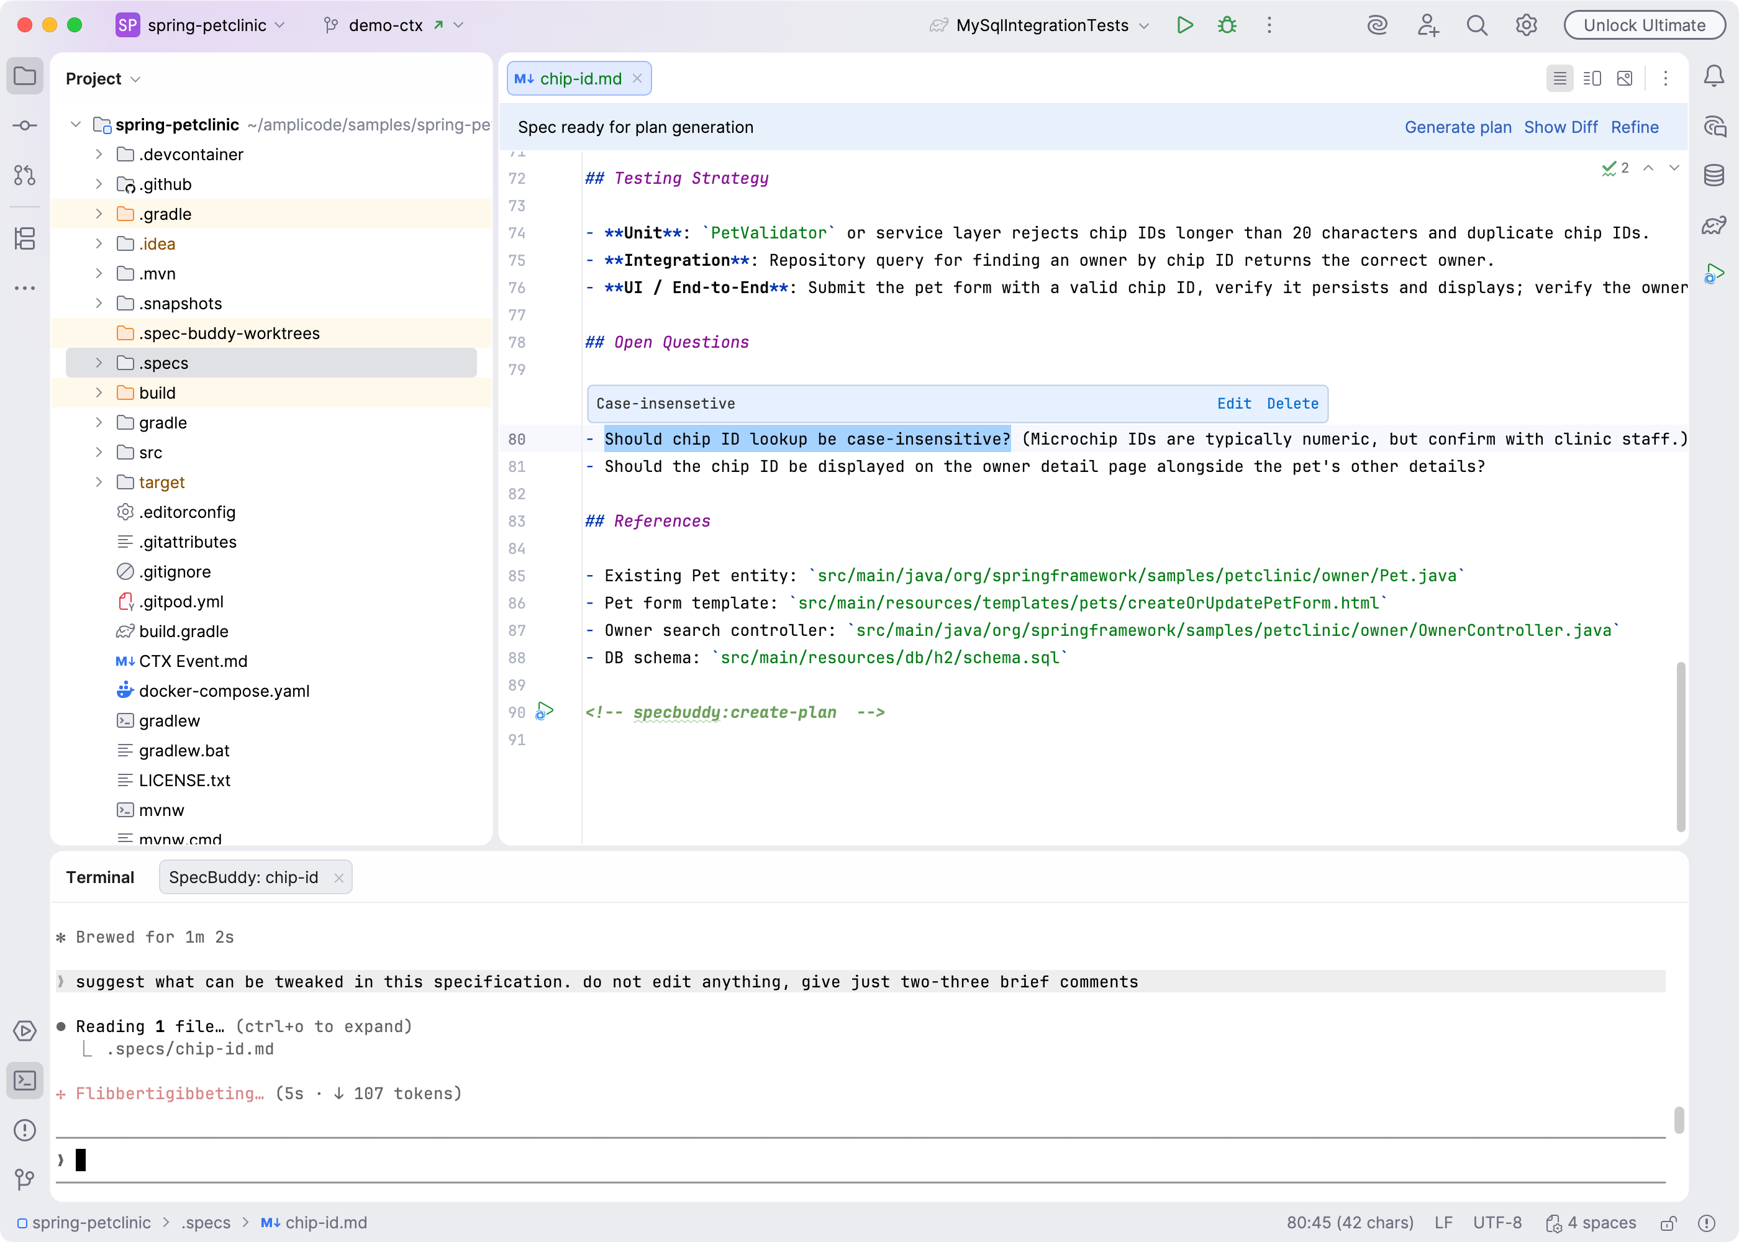
Task: Click the Run button for MySqlIntegrationTests
Action: (x=1184, y=25)
